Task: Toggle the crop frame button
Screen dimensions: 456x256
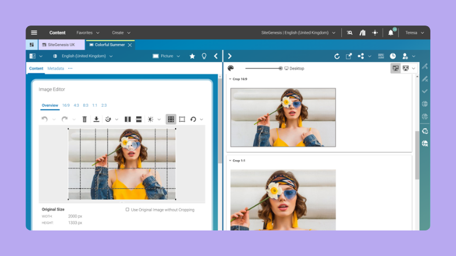Action: click(x=182, y=119)
